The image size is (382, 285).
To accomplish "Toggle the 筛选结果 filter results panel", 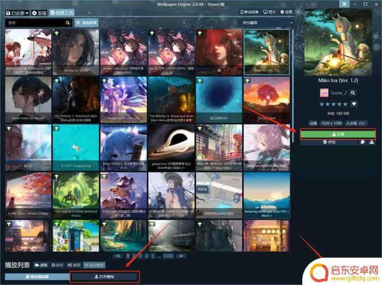I will tap(87, 23).
